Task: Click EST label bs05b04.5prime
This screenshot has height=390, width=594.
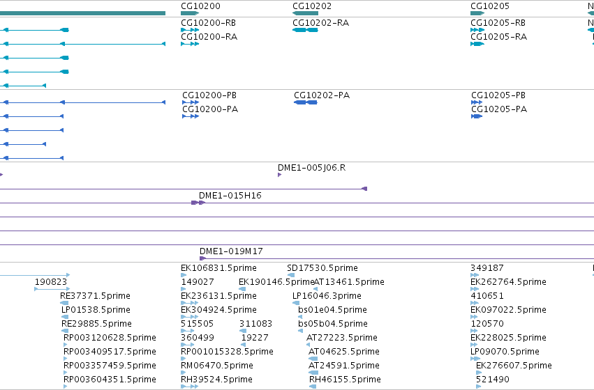Action: pyautogui.click(x=333, y=324)
